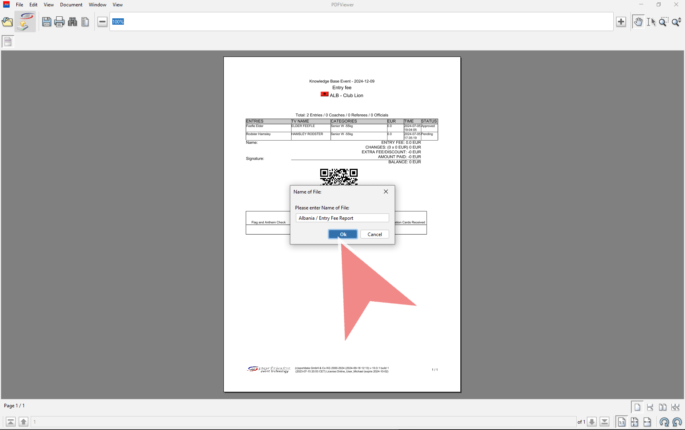Click the Save floppy disk icon
Viewport: 685px width, 430px height.
[x=47, y=22]
